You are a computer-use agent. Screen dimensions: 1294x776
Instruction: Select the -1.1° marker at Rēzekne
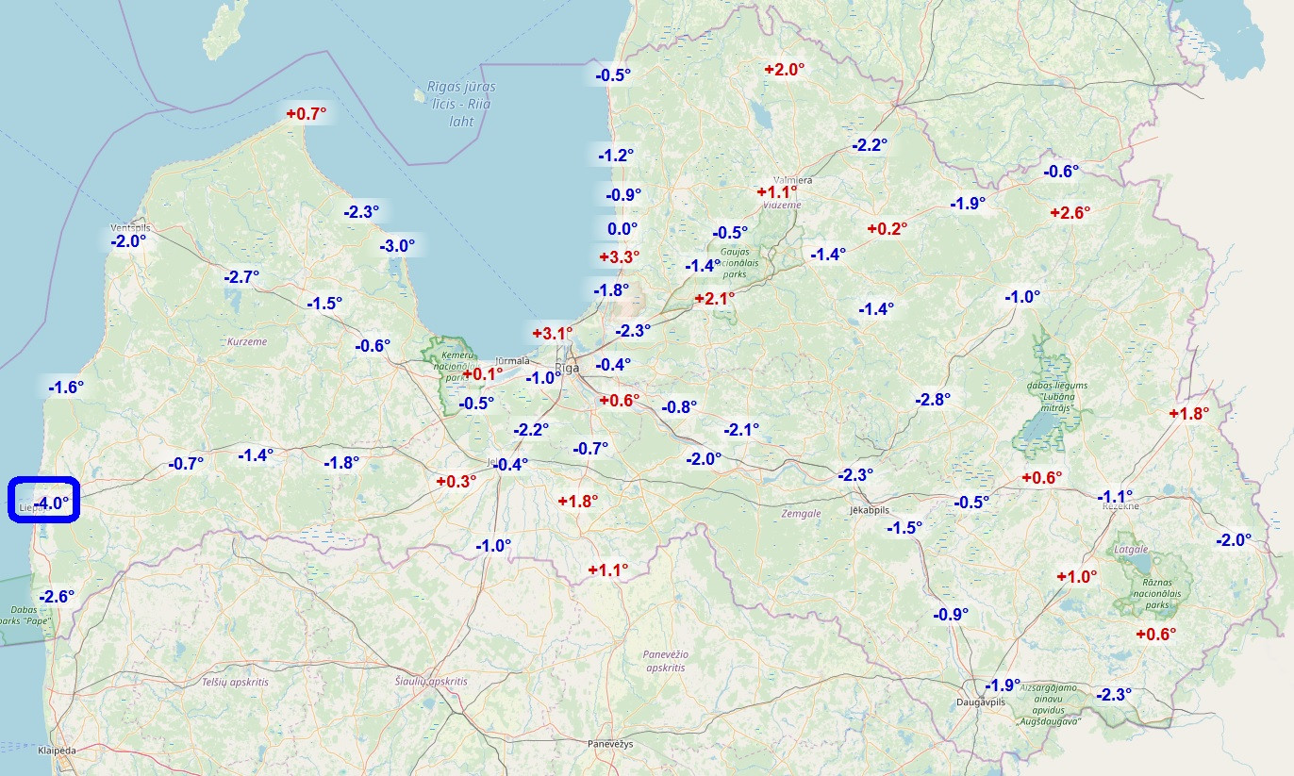click(1115, 496)
